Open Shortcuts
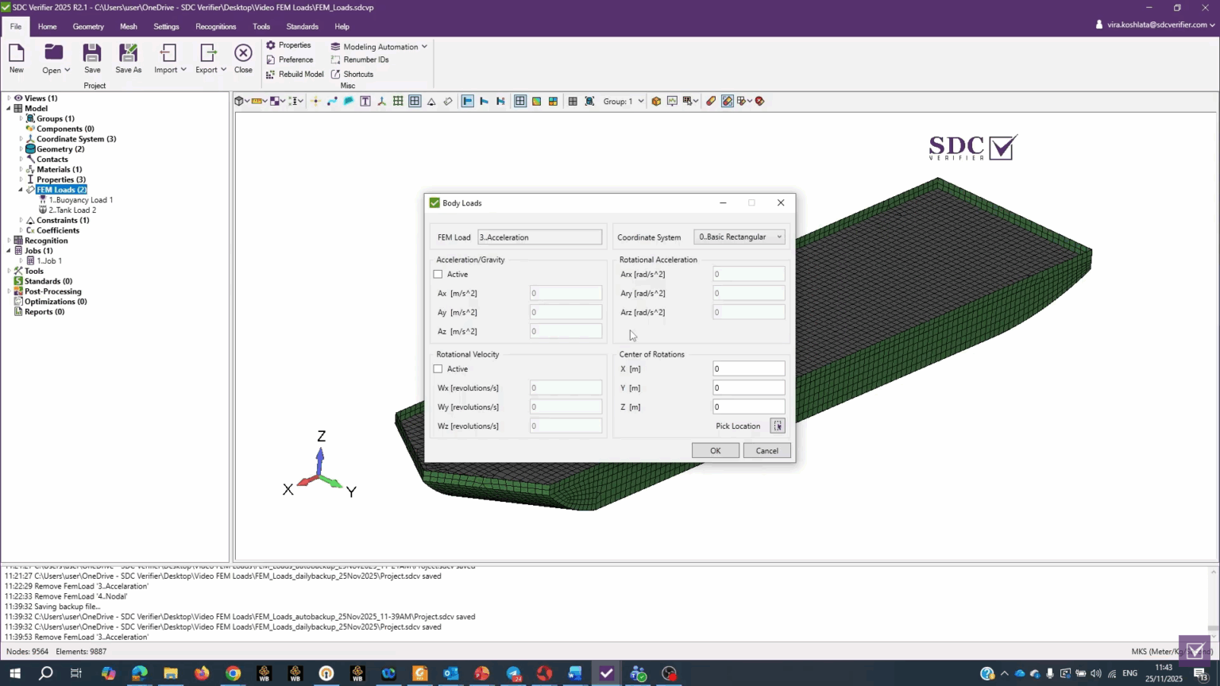Image resolution: width=1220 pixels, height=686 pixels. (352, 74)
